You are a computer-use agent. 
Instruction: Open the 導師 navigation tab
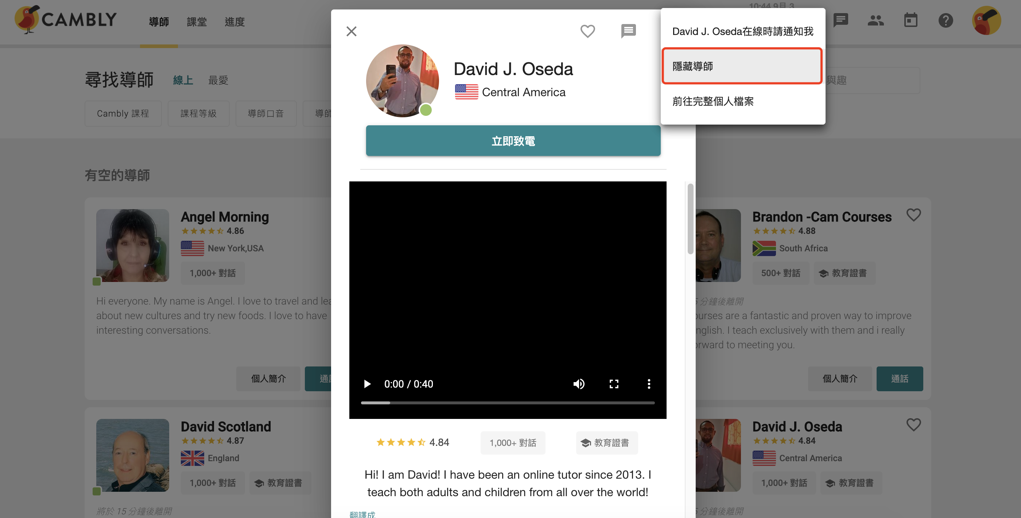pos(159,22)
